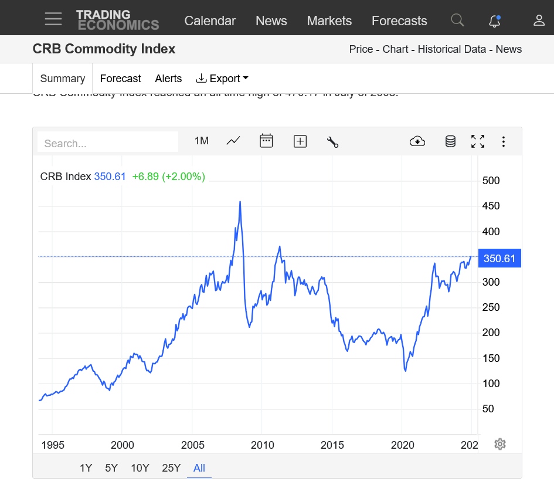Select the 25Y time range
This screenshot has height=498, width=554.
(171, 467)
